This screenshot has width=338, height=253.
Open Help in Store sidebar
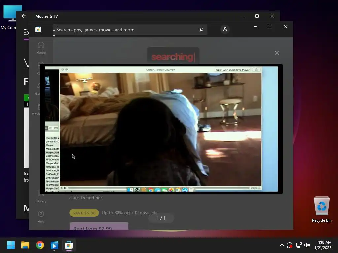click(x=41, y=217)
